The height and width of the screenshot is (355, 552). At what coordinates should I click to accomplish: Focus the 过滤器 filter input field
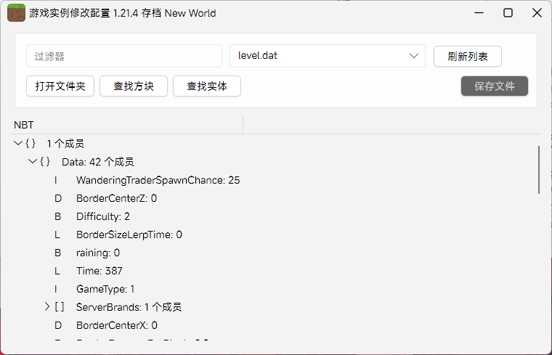(124, 56)
